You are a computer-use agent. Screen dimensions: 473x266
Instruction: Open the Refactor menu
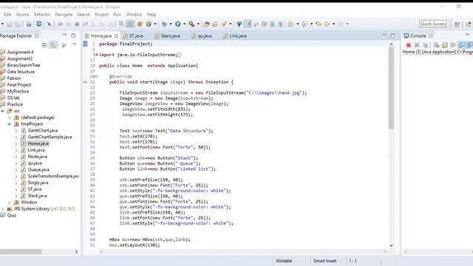[x=42, y=15]
